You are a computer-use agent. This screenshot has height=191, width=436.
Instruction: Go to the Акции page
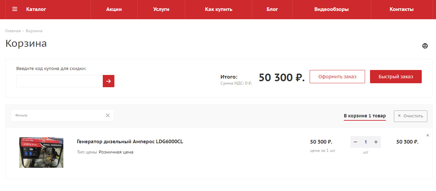114,9
